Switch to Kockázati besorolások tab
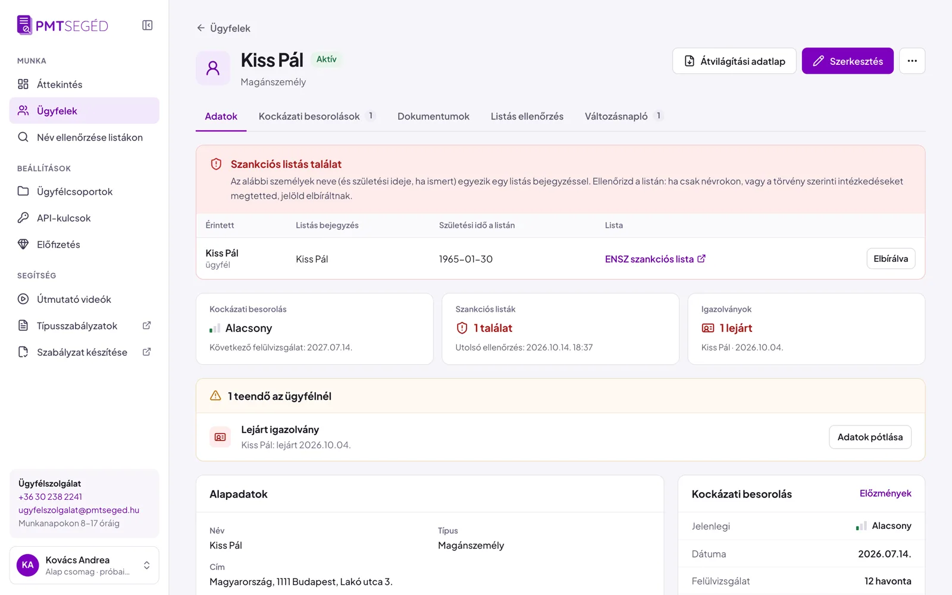952x595 pixels. coord(317,117)
